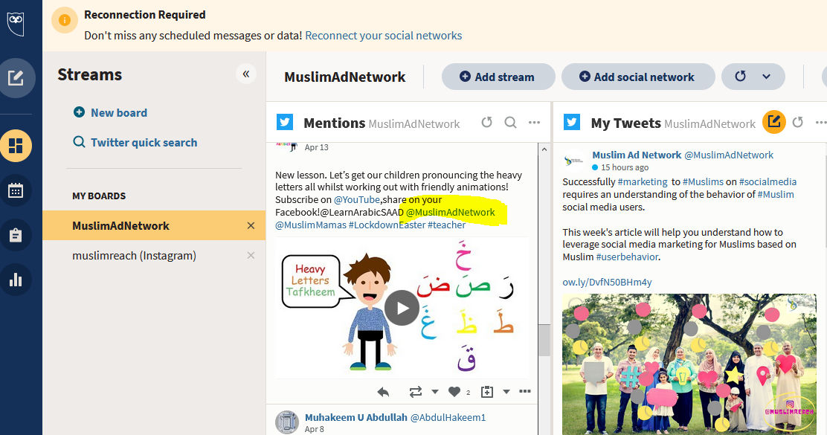The image size is (827, 435).
Task: Select the Streams grid icon in sidebar
Action: pyautogui.click(x=16, y=146)
